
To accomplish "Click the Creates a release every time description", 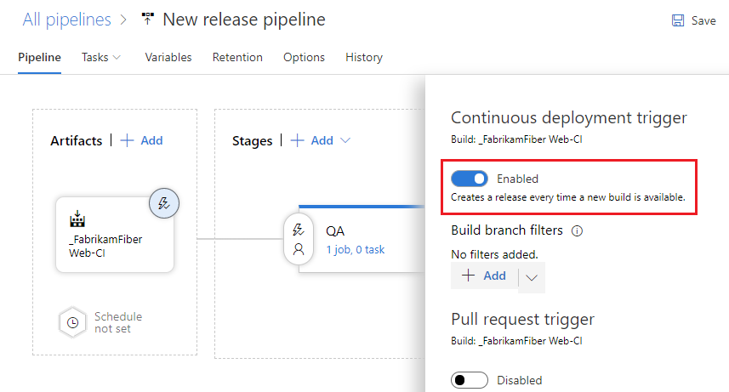I will pos(568,197).
